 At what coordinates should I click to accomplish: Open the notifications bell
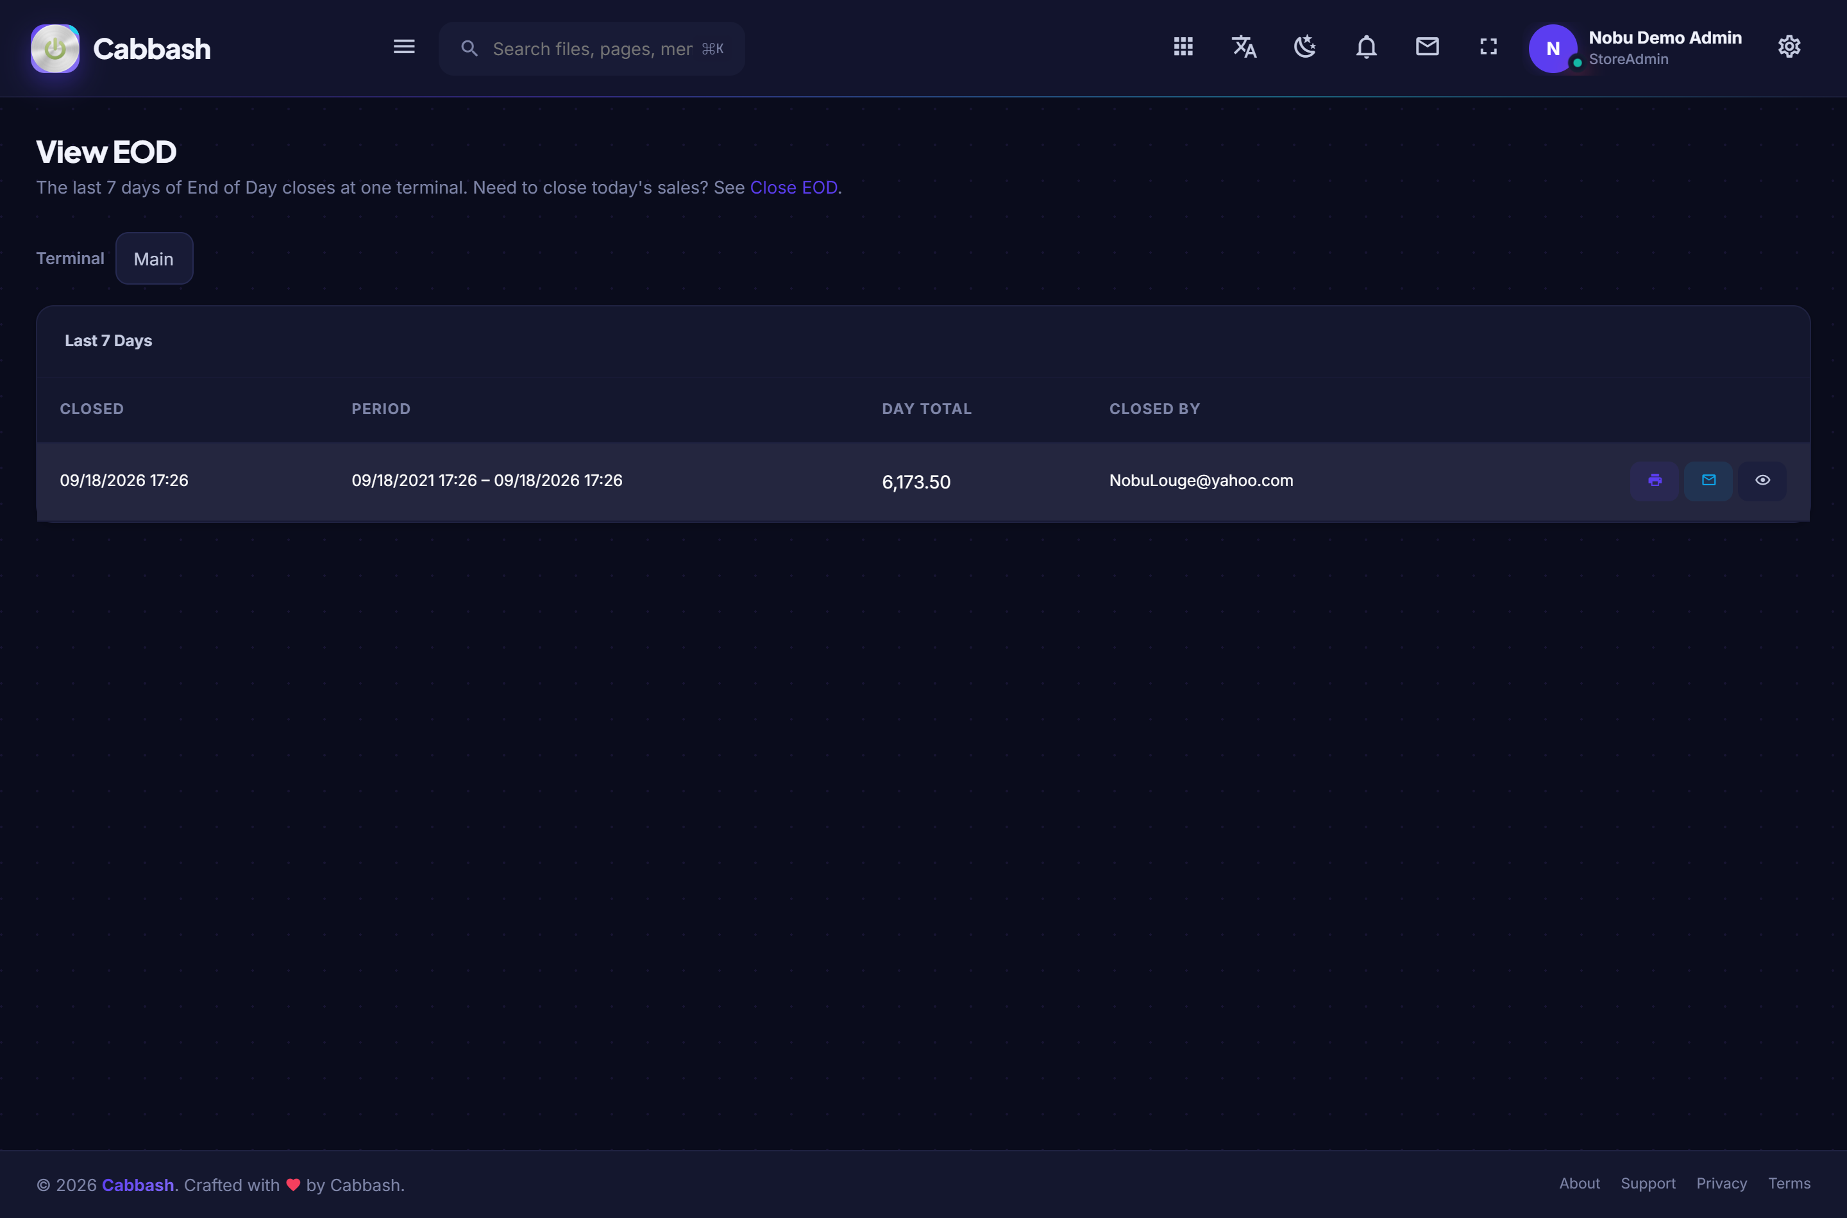point(1366,47)
